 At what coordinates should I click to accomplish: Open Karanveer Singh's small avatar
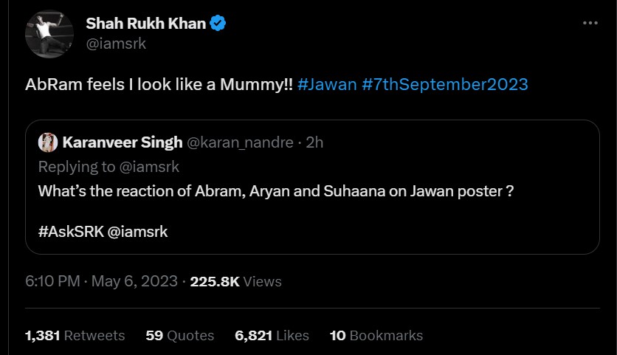47,142
